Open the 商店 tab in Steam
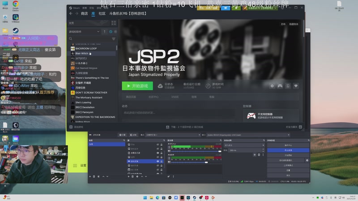This screenshot has height=201, width=358. [84, 13]
